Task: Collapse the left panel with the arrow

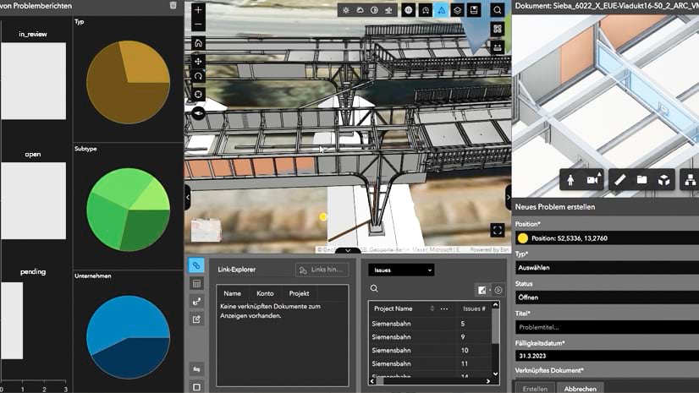Action: click(188, 197)
